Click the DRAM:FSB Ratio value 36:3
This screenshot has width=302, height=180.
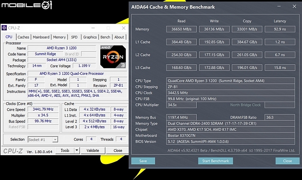(280, 117)
